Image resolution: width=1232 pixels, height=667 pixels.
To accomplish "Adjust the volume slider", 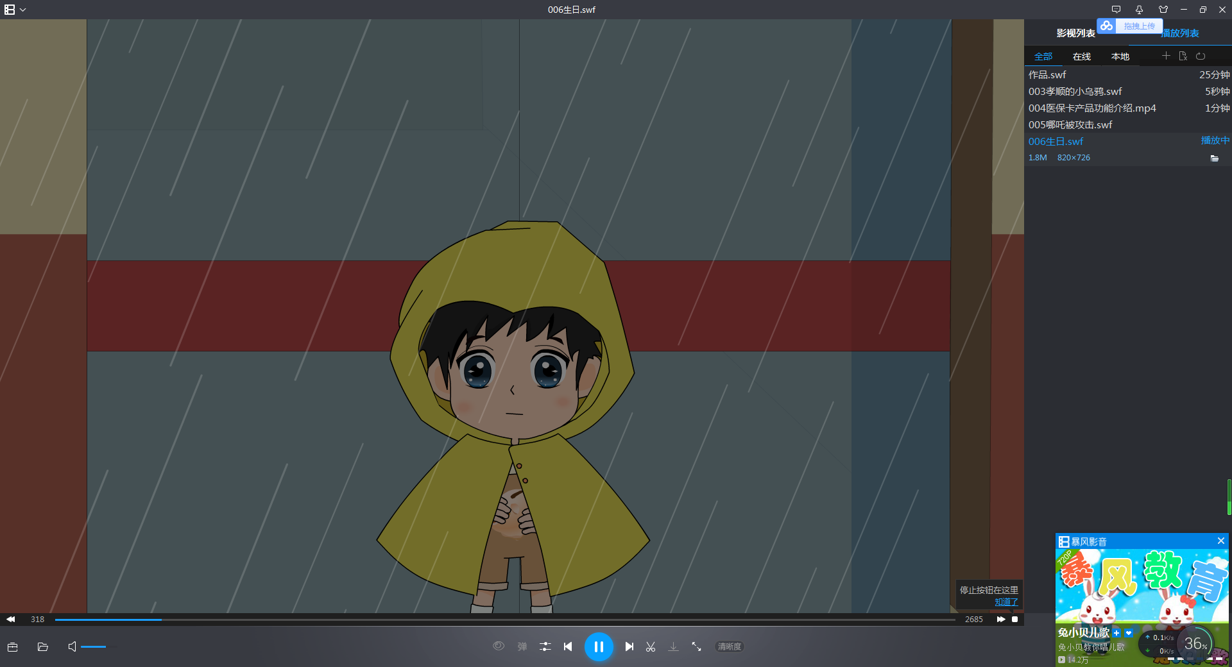I will tap(98, 646).
